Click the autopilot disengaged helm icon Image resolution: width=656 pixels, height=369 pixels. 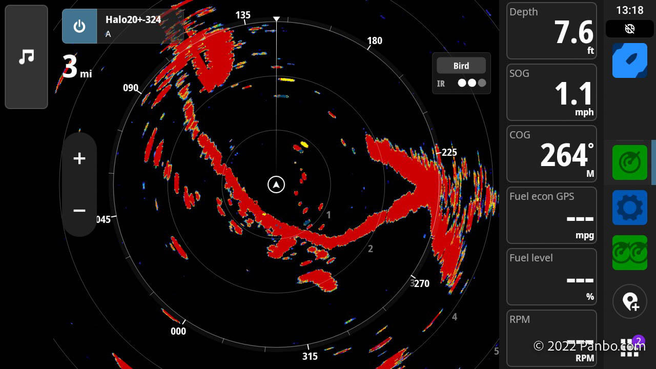click(629, 29)
